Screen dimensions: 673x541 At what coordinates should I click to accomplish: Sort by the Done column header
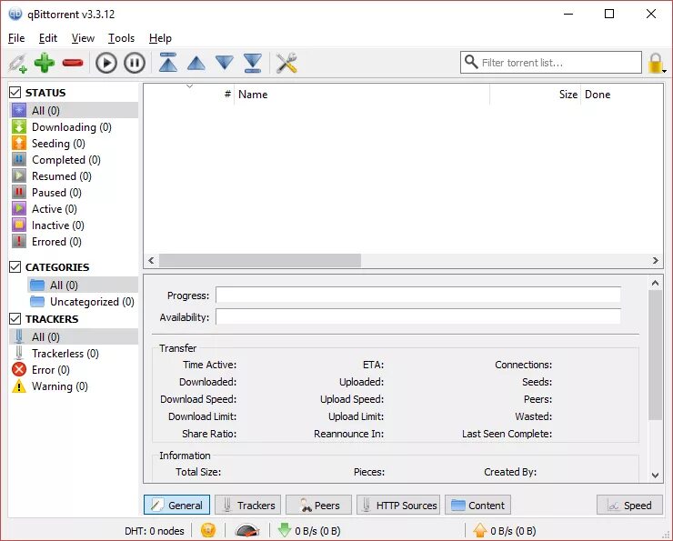tap(621, 95)
